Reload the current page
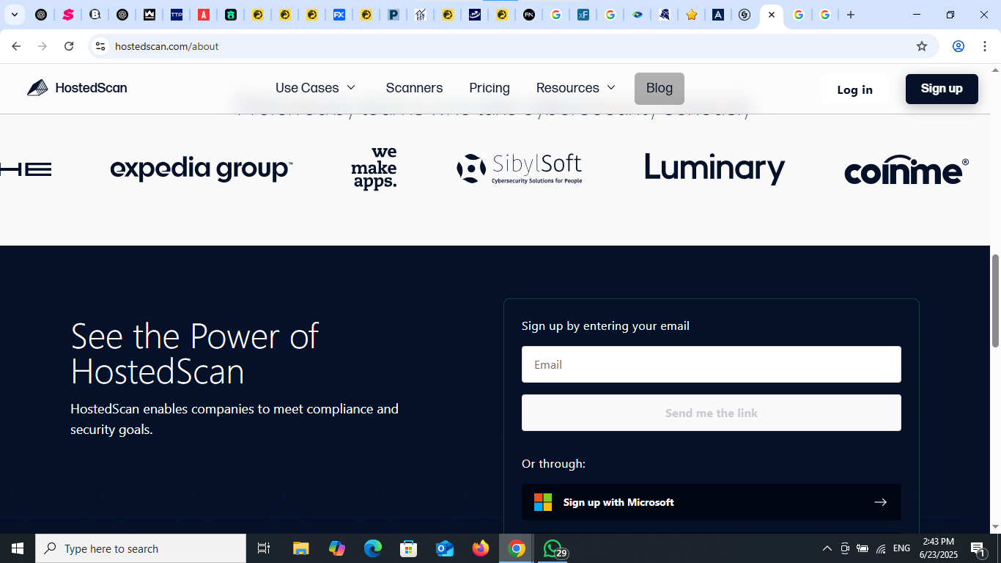1001x563 pixels. (69, 46)
